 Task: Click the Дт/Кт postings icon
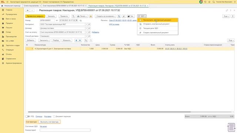(73, 16)
